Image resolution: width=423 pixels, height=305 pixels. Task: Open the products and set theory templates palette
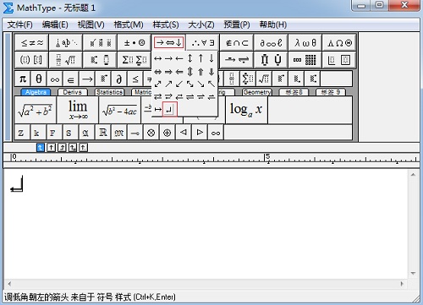coord(271,60)
